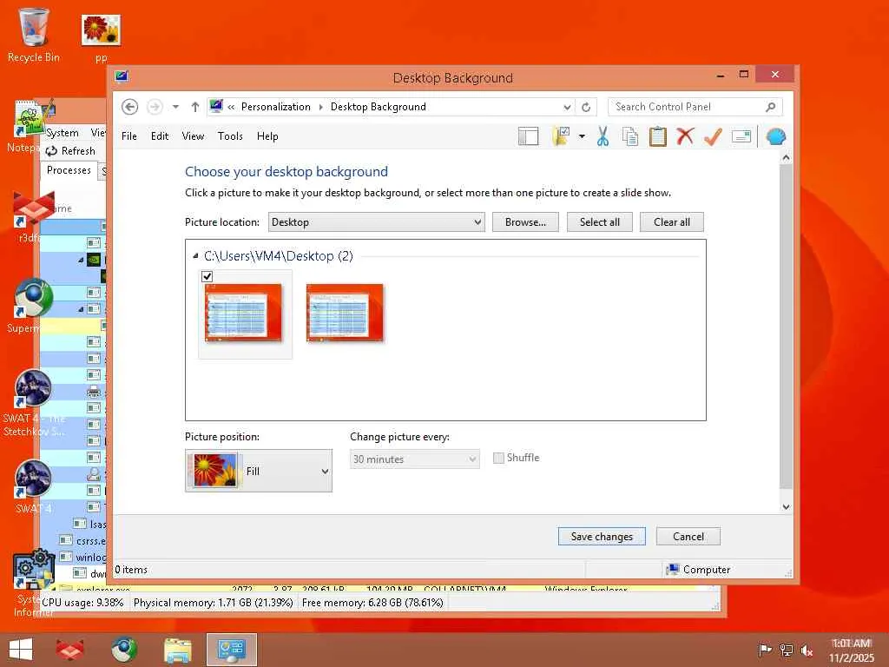This screenshot has height=667, width=889.
Task: Open the recent locations arrow
Action: pyautogui.click(x=175, y=107)
